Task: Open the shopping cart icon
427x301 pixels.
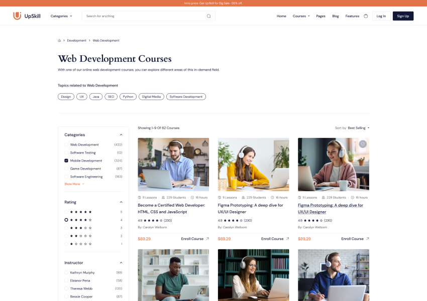Action: pyautogui.click(x=366, y=16)
